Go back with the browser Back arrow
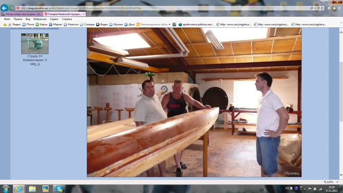The image size is (343, 193). pos(4,8)
